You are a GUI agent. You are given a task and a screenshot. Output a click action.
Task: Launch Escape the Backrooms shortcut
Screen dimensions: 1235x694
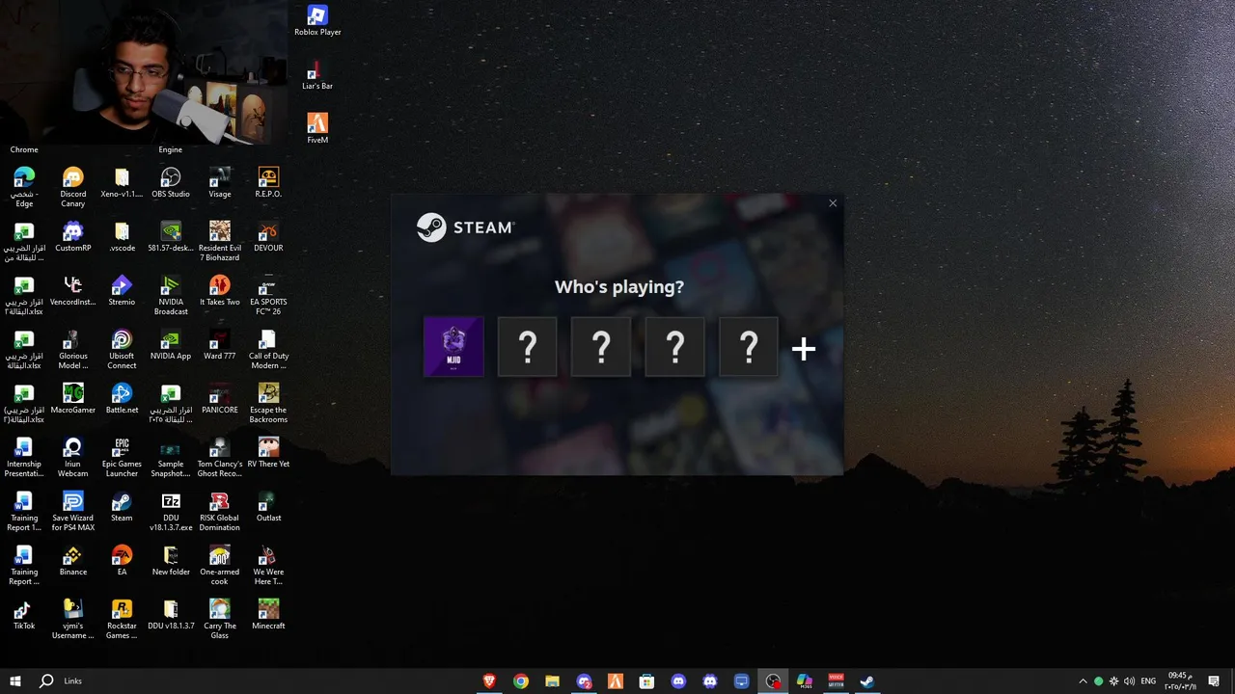[x=268, y=403]
